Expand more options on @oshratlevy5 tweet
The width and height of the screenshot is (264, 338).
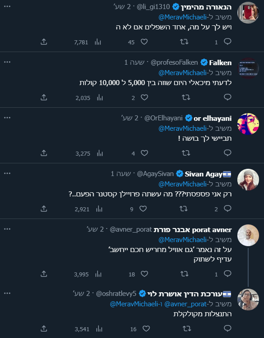tap(7, 293)
